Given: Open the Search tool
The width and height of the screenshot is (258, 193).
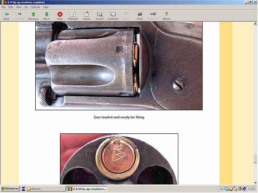Looking at the screenshot, I should click(x=100, y=16).
